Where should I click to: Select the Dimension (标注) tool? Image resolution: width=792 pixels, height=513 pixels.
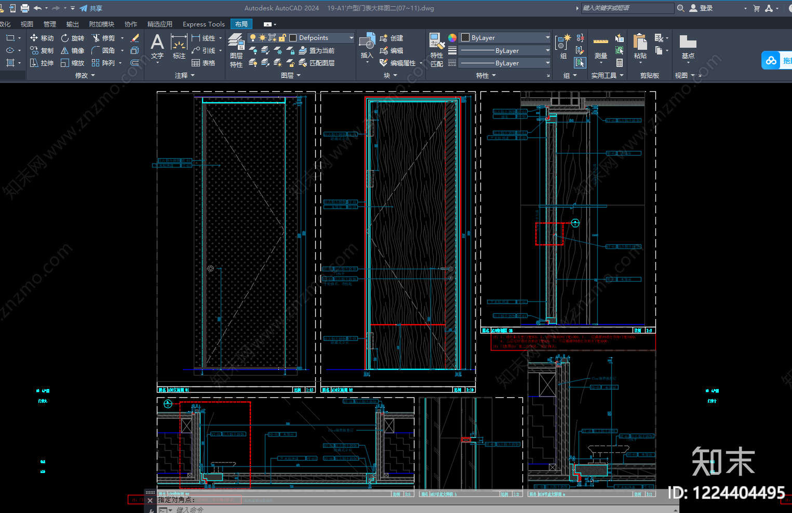pos(179,47)
